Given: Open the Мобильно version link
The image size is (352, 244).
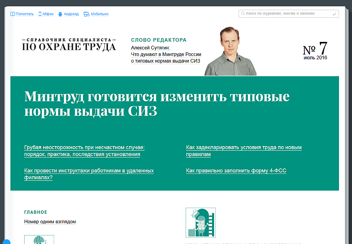Looking at the screenshot, I should click(x=100, y=14).
